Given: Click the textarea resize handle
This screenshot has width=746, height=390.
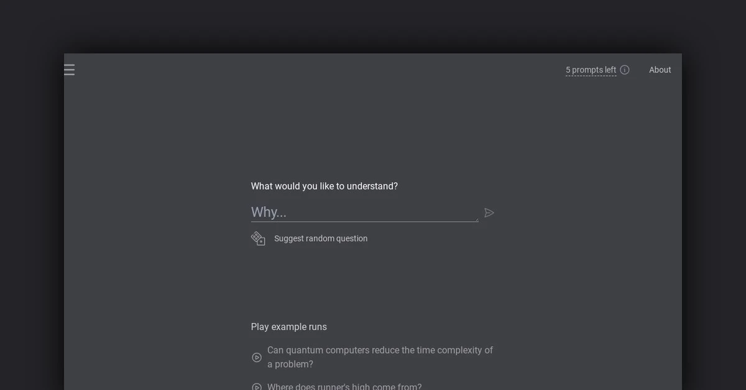Looking at the screenshot, I should tap(476, 219).
